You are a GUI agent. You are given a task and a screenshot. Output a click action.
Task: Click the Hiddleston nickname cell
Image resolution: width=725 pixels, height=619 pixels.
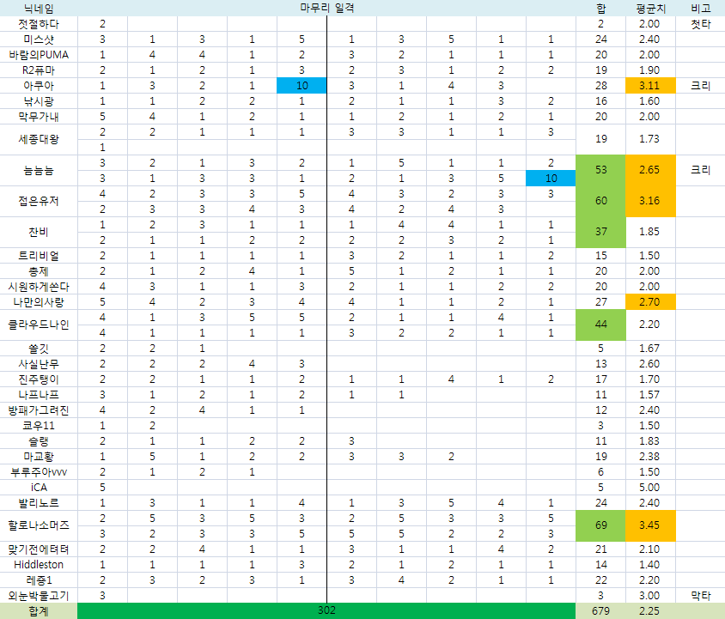tap(38, 564)
